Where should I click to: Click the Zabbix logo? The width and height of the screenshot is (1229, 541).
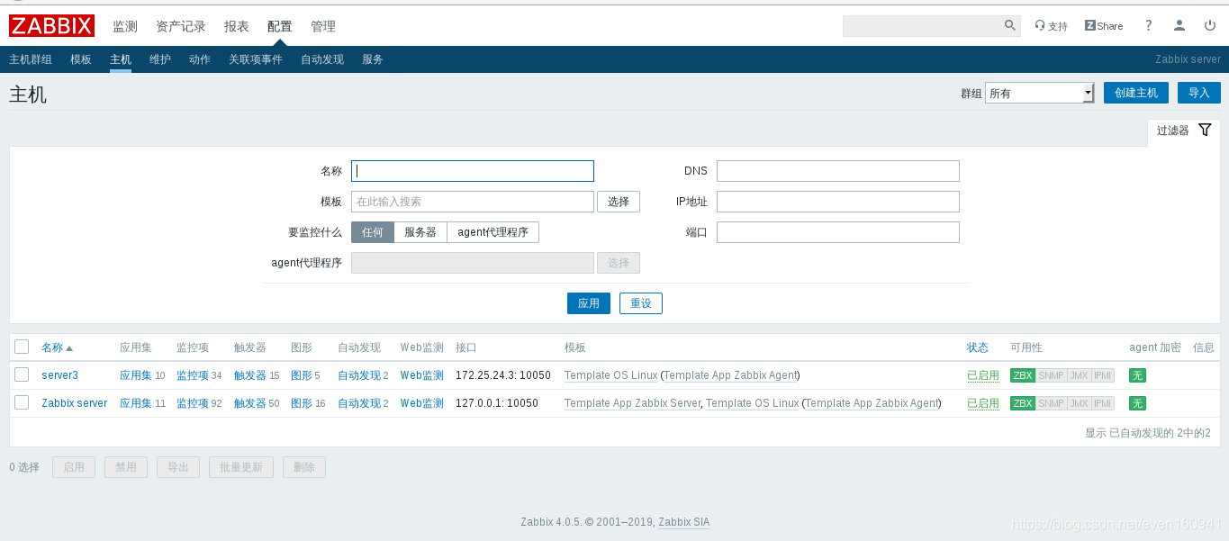[51, 25]
